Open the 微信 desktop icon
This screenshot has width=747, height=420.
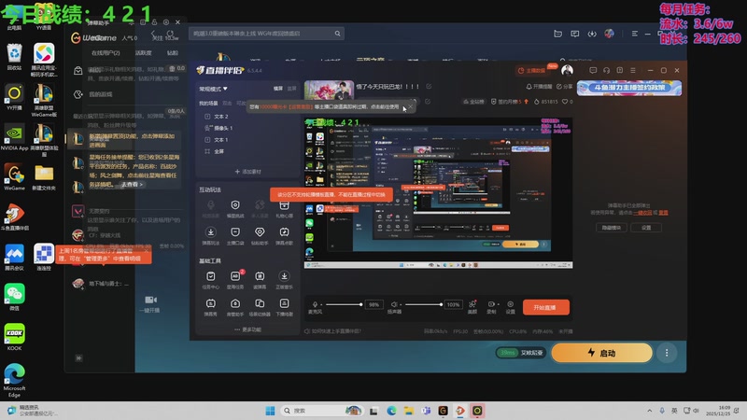coord(14,297)
